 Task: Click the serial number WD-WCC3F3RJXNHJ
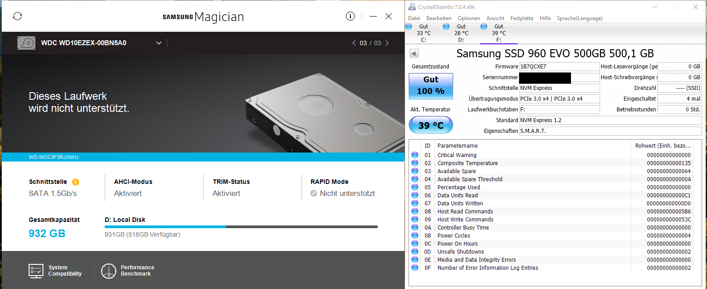click(54, 157)
